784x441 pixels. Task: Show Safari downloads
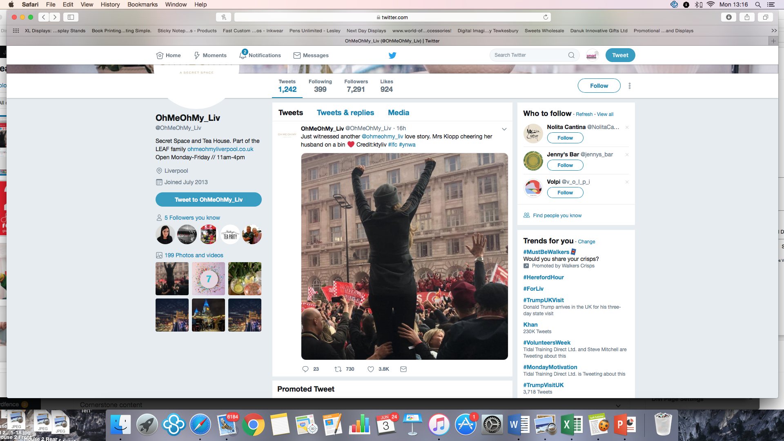(729, 17)
